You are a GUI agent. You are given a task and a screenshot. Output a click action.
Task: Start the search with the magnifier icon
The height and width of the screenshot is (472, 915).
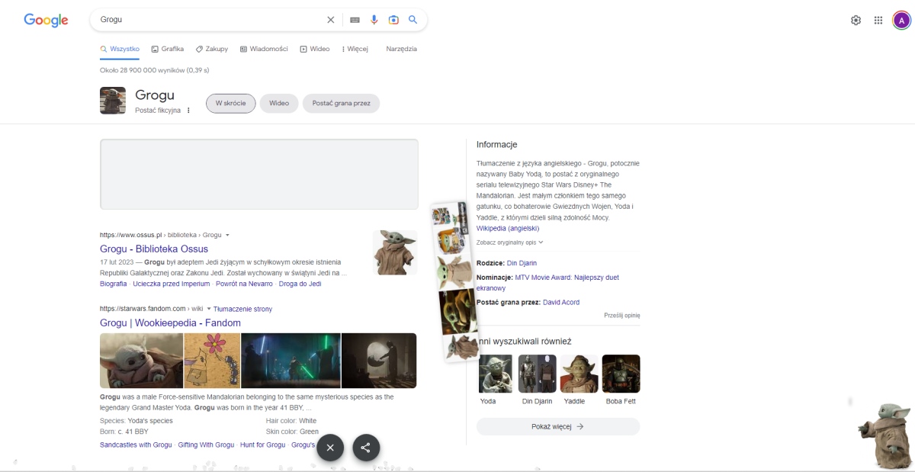(413, 19)
